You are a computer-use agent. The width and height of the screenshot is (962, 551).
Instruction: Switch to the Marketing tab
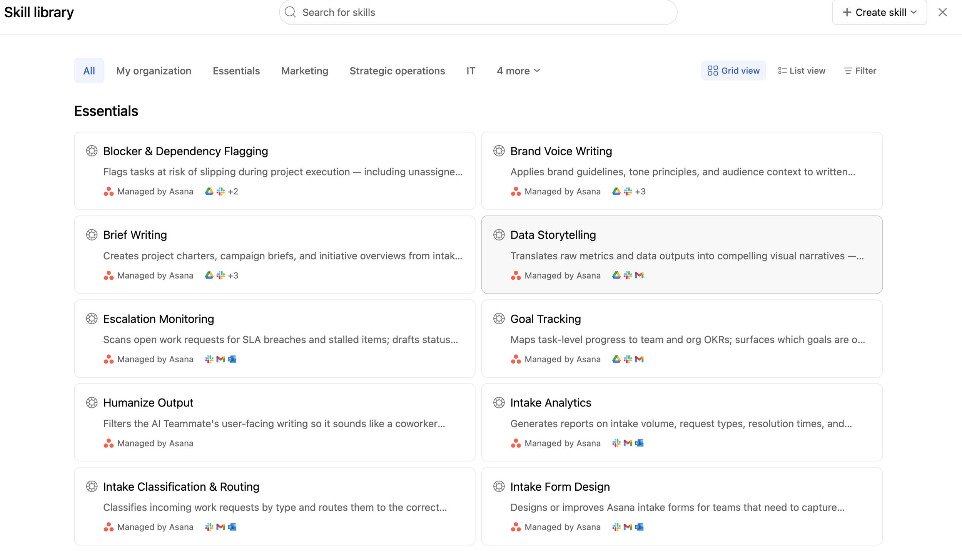[304, 71]
